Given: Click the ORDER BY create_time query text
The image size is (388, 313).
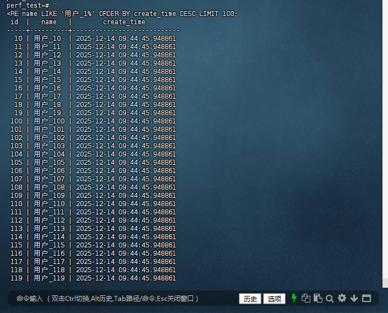Looking at the screenshot, I should pos(138,14).
